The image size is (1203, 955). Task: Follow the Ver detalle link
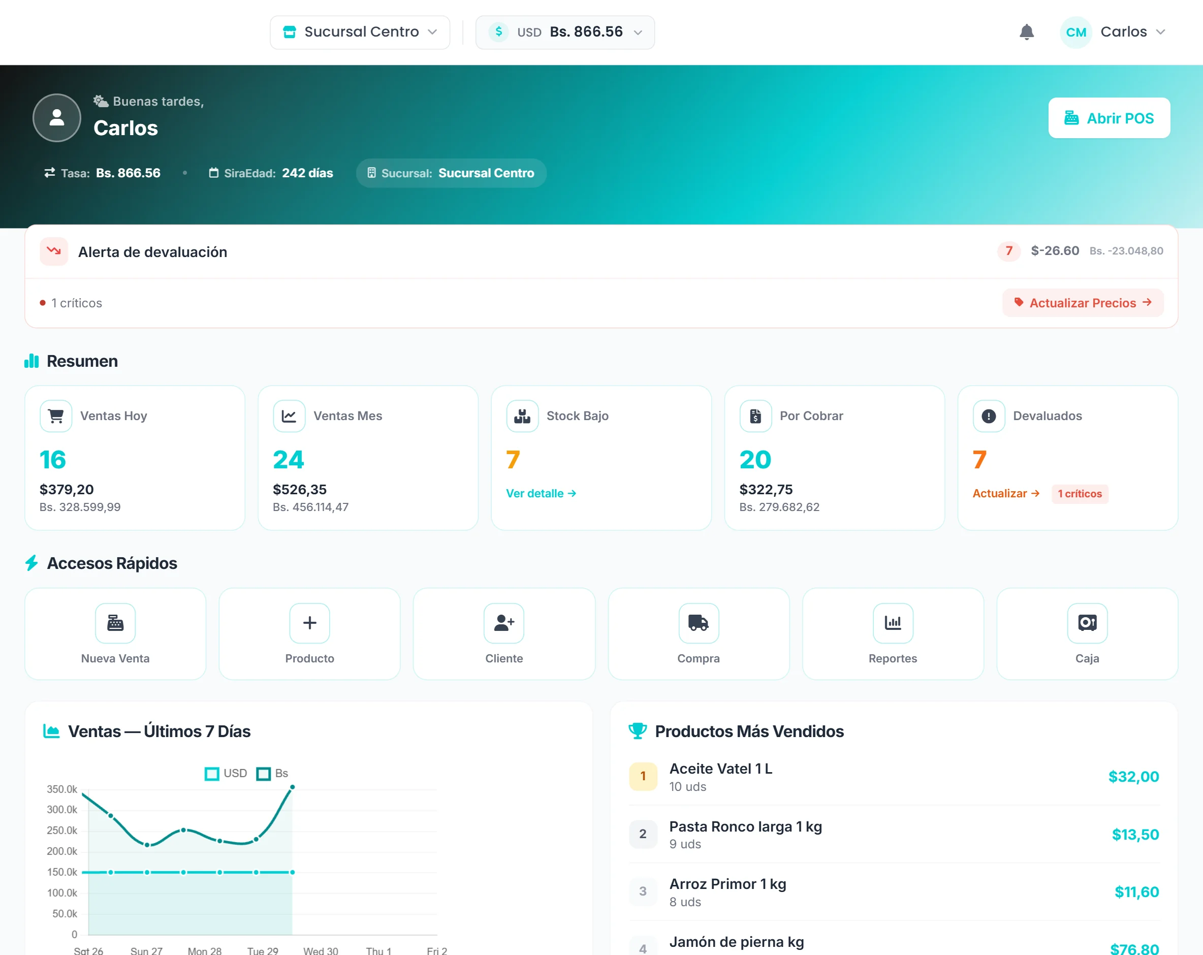click(541, 493)
